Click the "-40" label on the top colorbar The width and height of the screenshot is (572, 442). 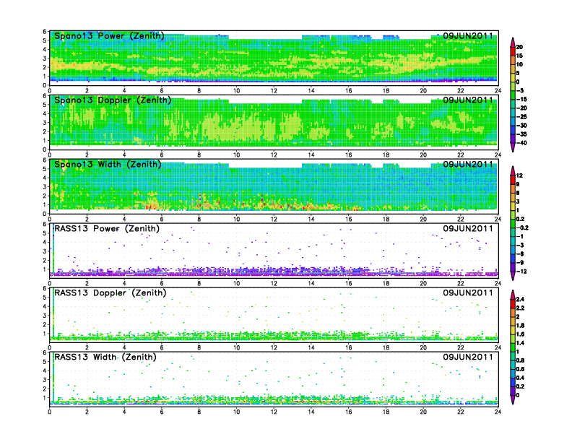[521, 143]
